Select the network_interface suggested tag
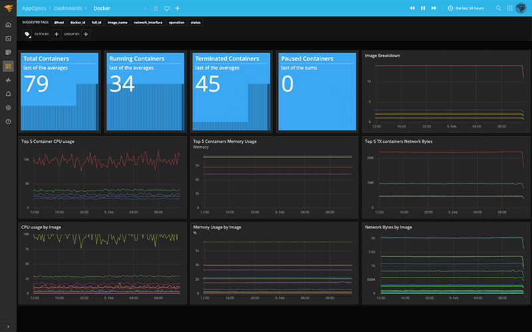 click(x=148, y=23)
